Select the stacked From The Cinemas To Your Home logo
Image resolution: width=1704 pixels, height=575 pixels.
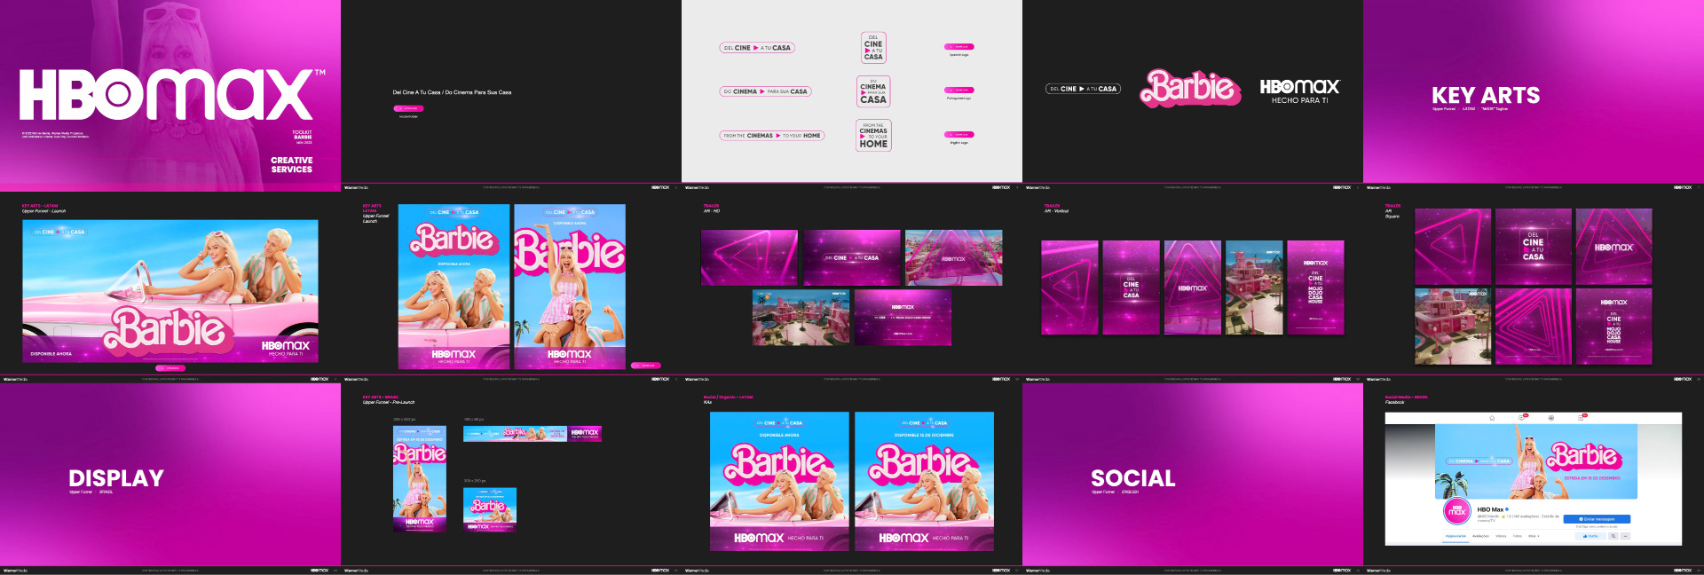tap(873, 136)
